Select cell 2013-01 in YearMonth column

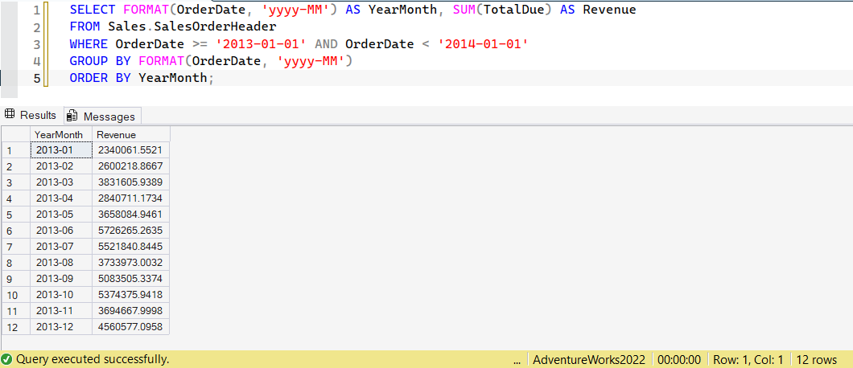click(x=61, y=150)
